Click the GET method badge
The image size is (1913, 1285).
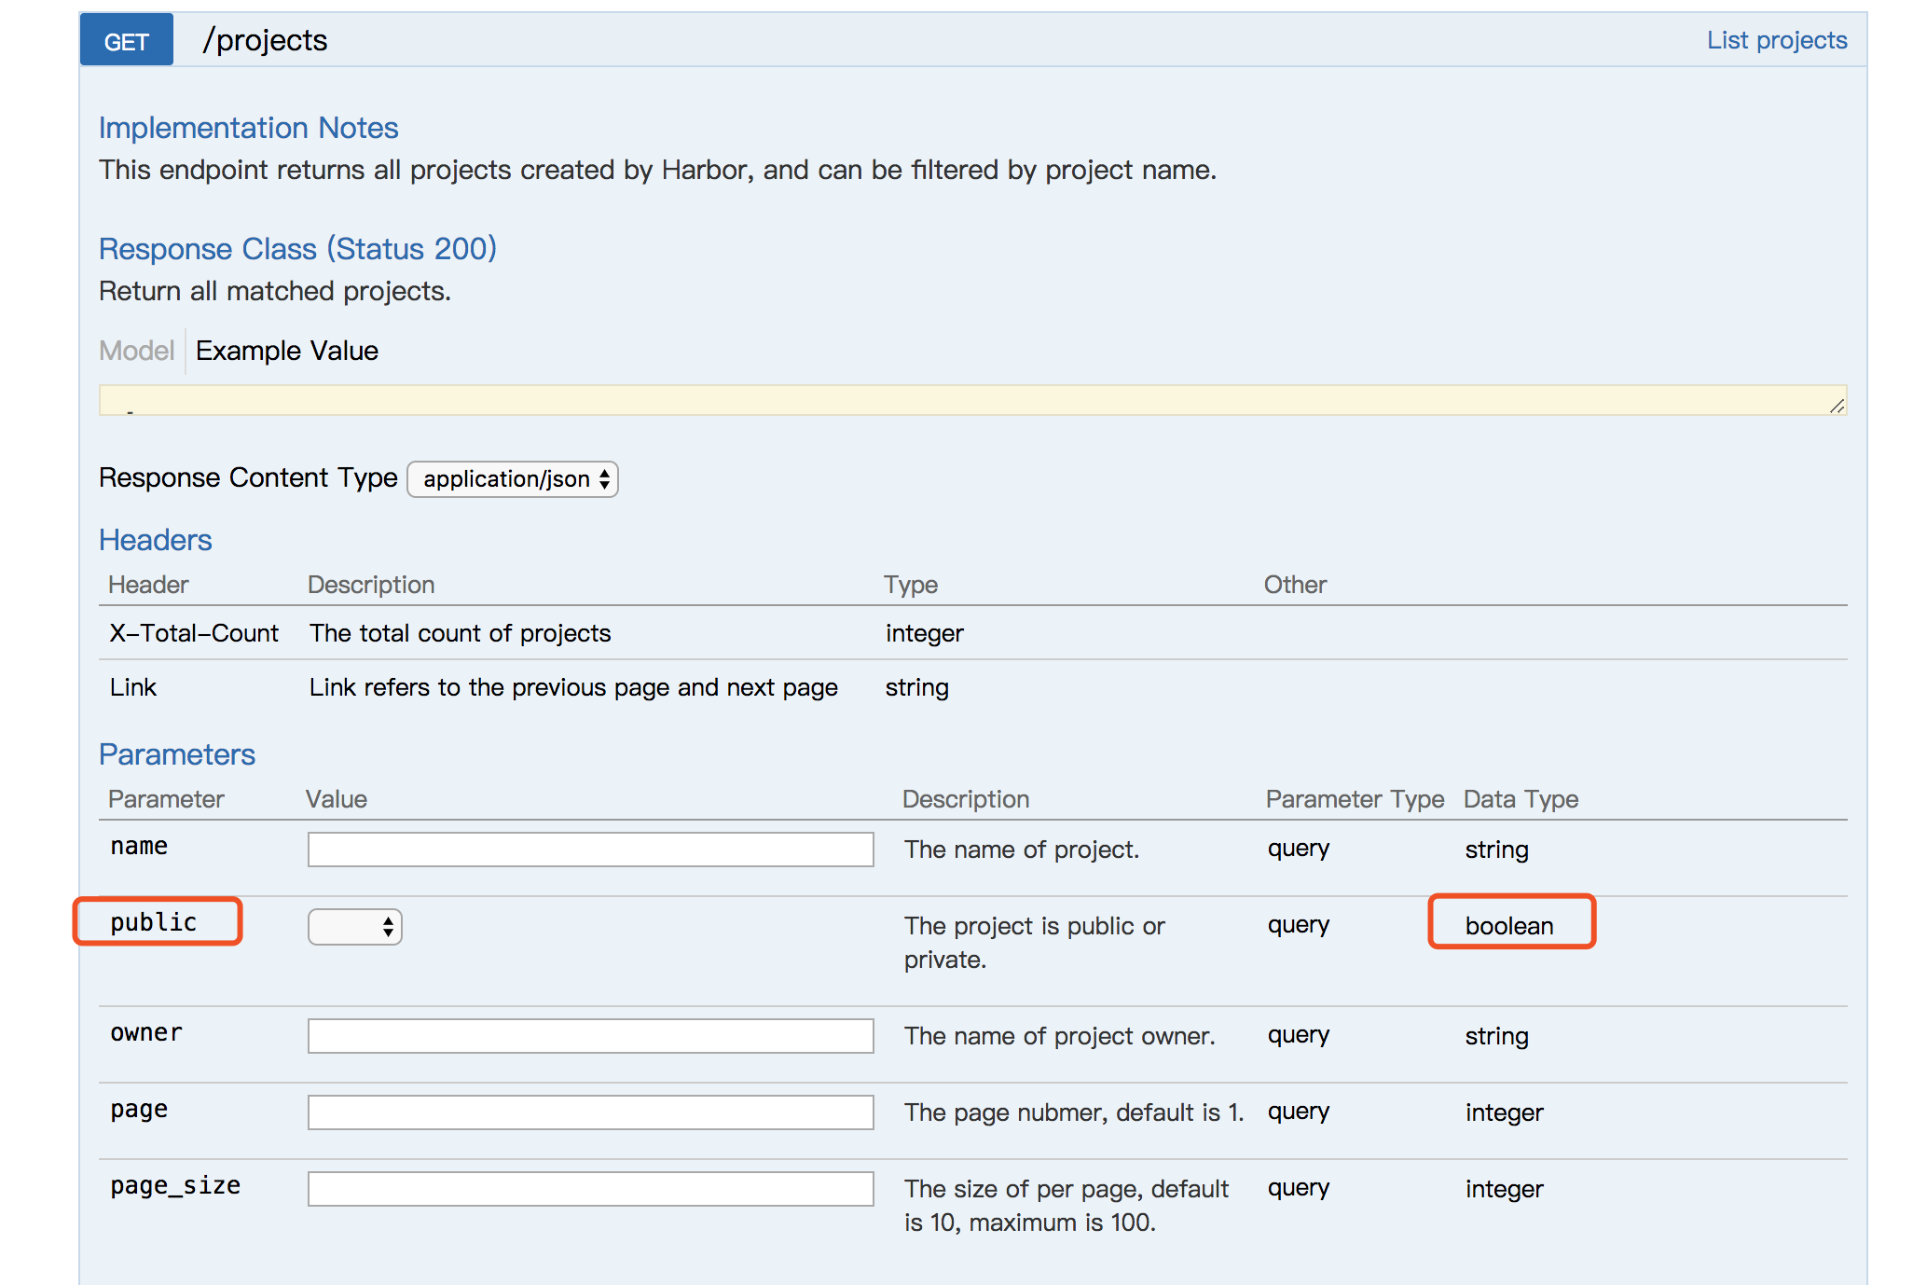[126, 41]
